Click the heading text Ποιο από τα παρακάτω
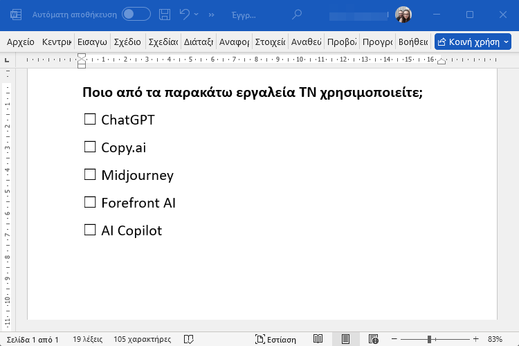This screenshot has height=346, width=519. click(158, 92)
